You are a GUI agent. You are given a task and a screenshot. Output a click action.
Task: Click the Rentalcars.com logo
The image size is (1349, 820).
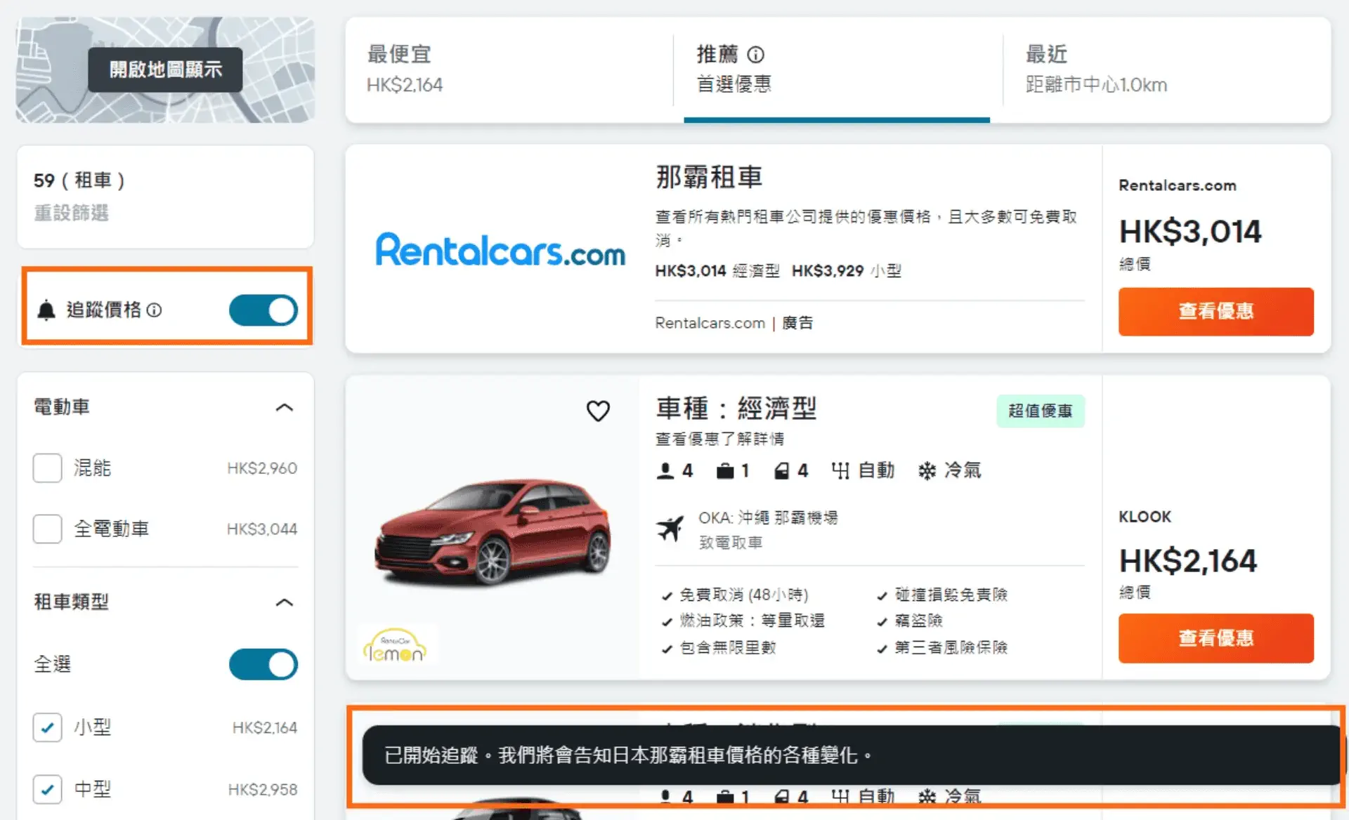click(500, 250)
